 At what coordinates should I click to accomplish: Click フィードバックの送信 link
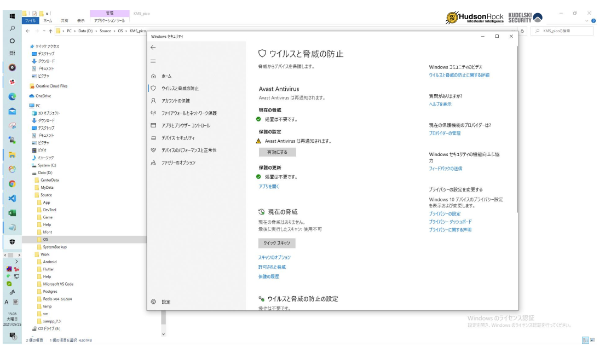click(x=446, y=169)
